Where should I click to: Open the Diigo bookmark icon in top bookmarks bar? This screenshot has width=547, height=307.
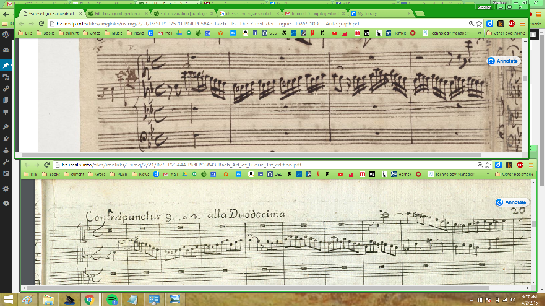tap(151, 33)
